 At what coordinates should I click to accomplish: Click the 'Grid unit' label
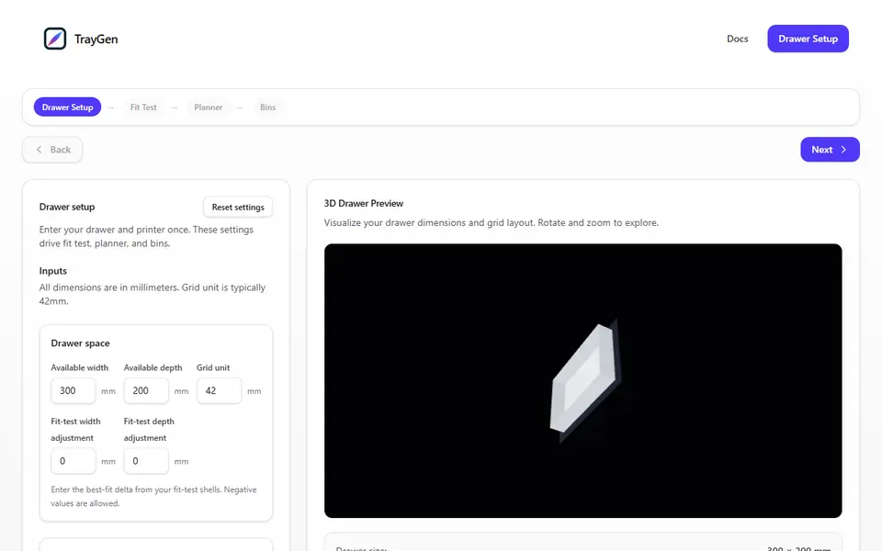point(213,367)
